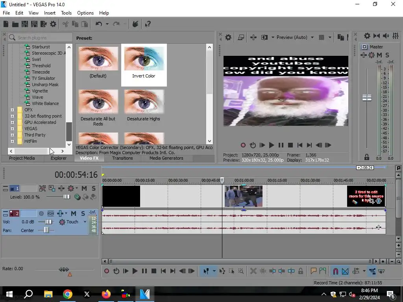Open the Tools menu

[66, 13]
